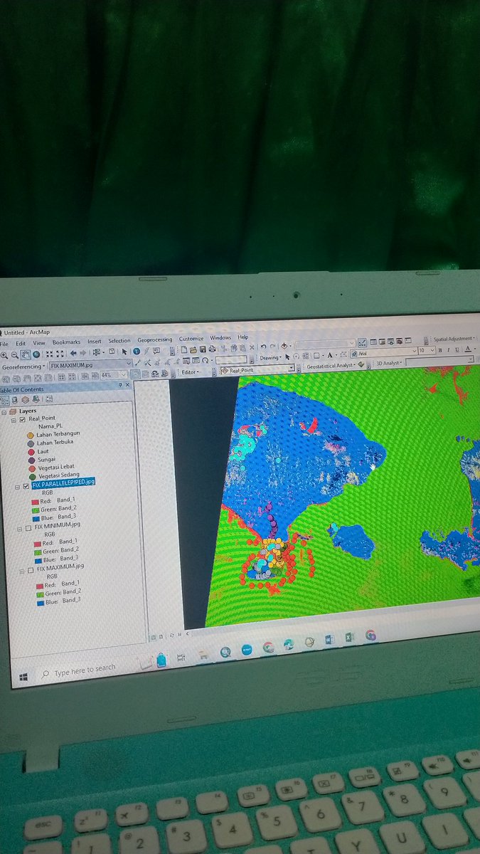Click the Full Extent globe icon
The image size is (480, 854).
[36, 354]
